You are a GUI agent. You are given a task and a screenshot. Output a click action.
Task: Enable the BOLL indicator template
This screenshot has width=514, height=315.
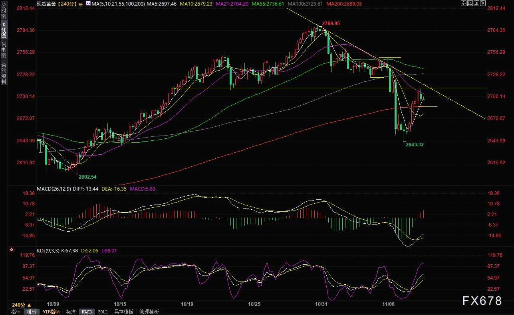point(103,312)
